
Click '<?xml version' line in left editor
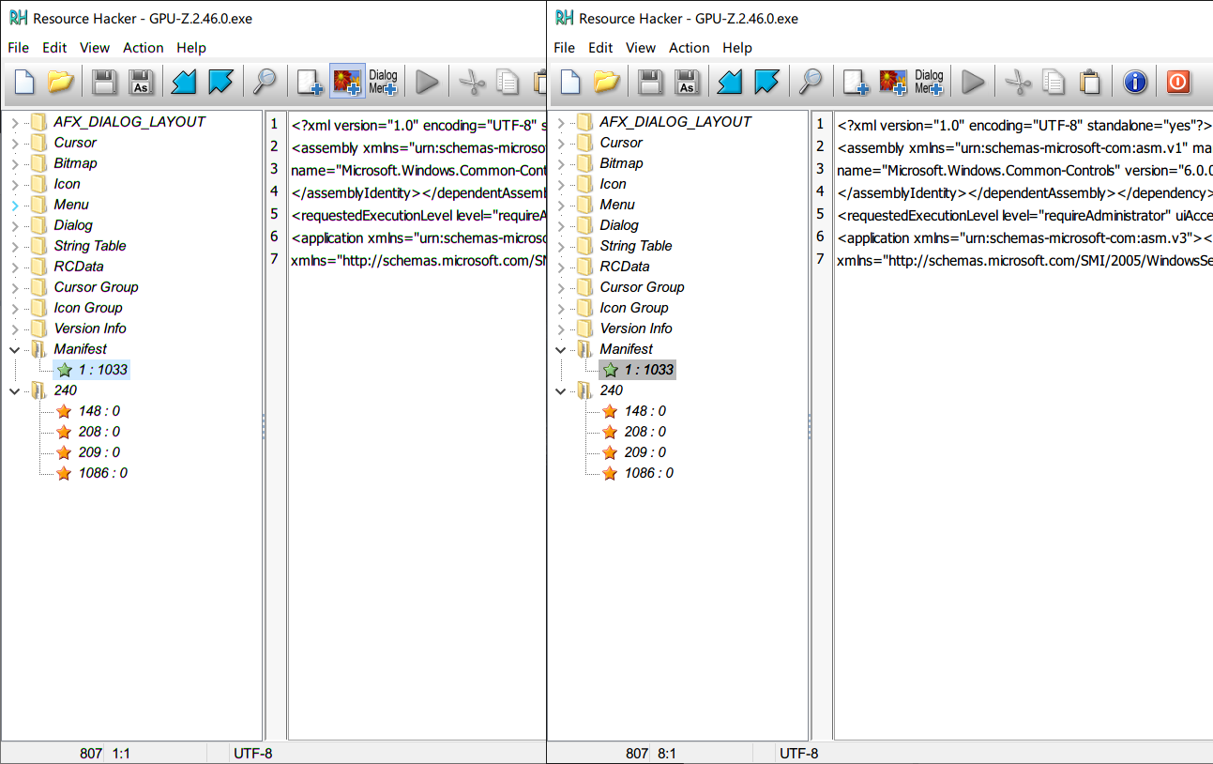click(x=418, y=125)
